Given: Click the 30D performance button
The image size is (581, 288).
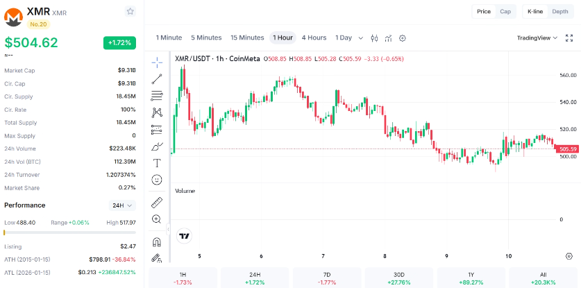Looking at the screenshot, I should point(399,278).
